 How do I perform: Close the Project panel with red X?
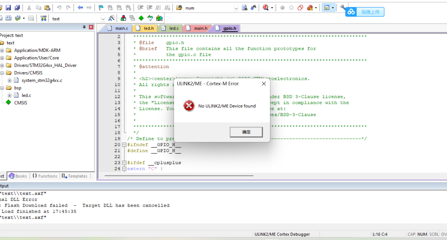click(91, 27)
